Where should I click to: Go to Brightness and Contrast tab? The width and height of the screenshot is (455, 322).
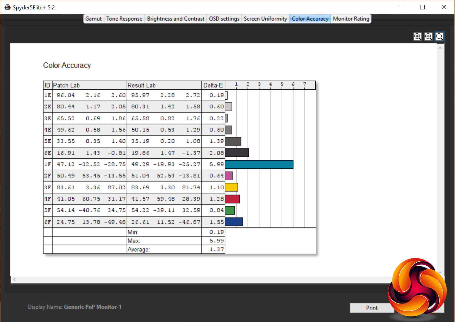point(176,19)
